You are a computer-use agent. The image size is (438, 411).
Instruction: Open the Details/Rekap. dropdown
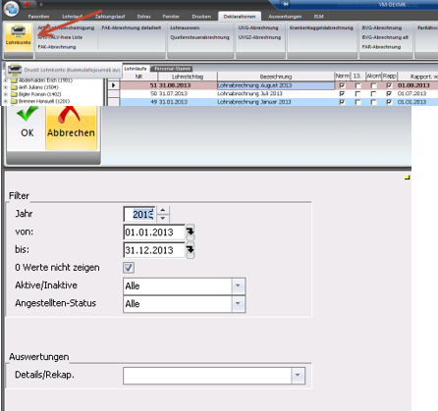point(298,375)
